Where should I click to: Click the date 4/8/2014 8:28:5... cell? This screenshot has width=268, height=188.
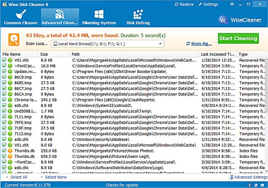click(218, 167)
